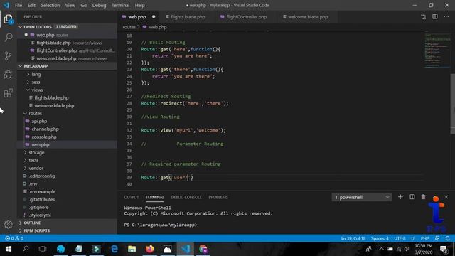This screenshot has height=256, width=455.
Task: Change indentation via Spaces: 4
Action: tap(380, 238)
